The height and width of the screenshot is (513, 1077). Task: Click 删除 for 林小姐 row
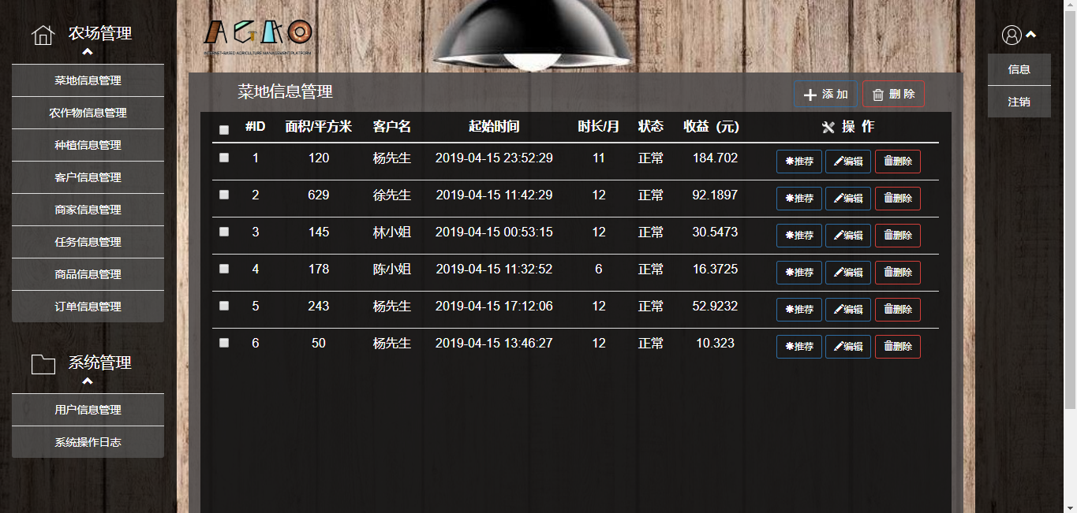(898, 236)
